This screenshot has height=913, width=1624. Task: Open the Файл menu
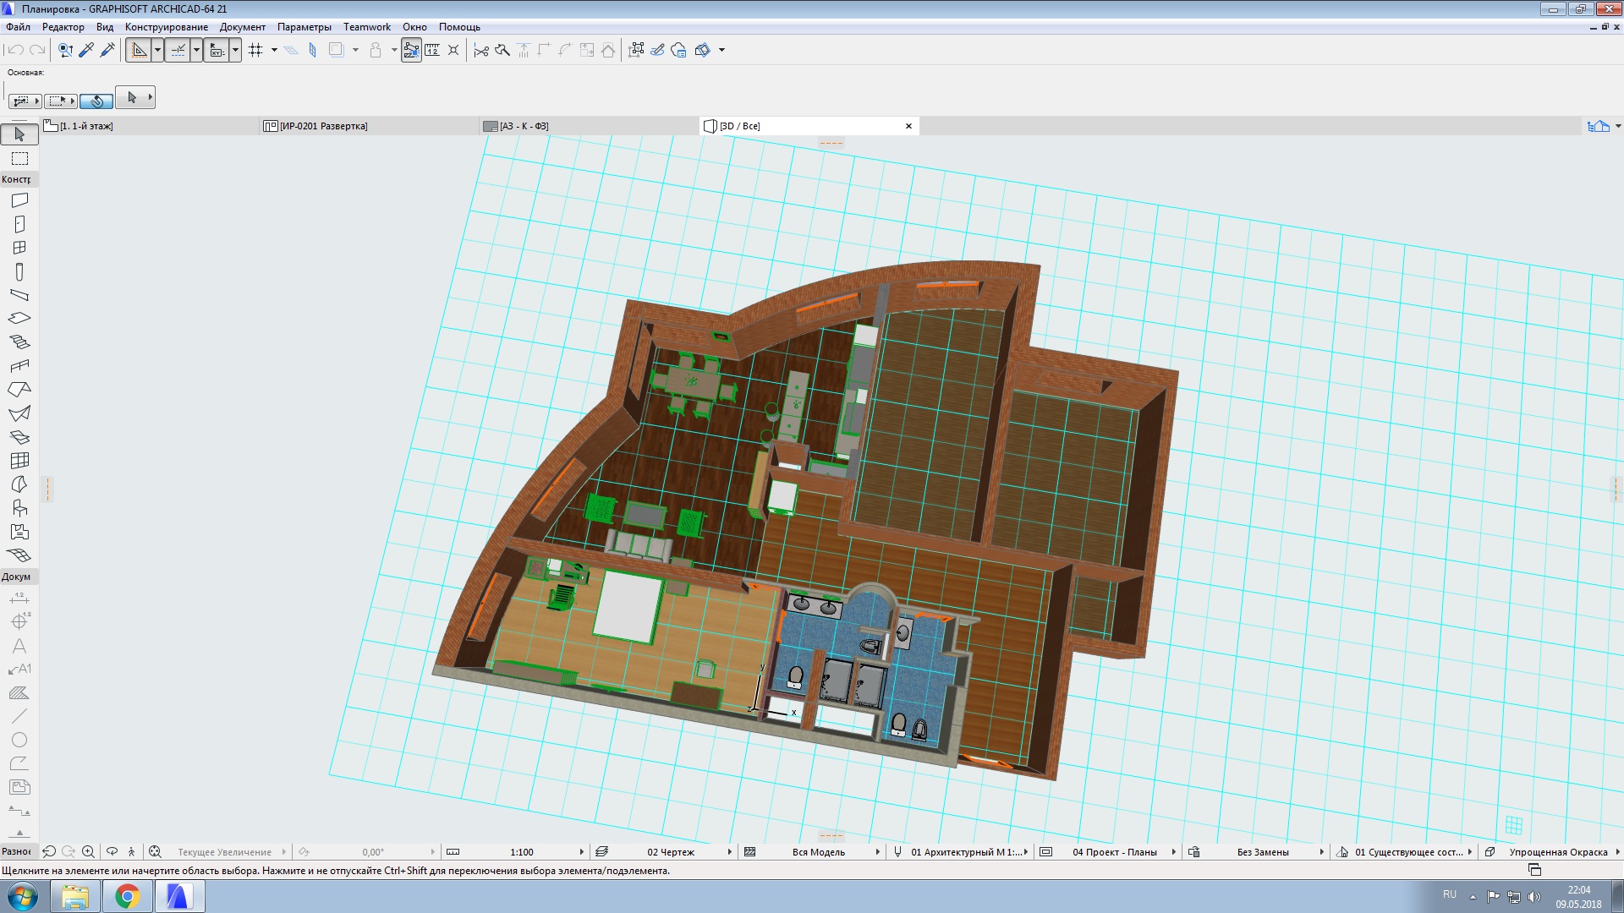[20, 25]
